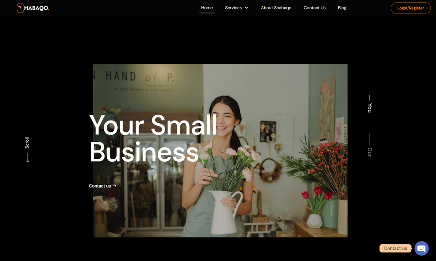The image size is (436, 261).
Task: Open the chat bubble icon
Action: [x=422, y=248]
